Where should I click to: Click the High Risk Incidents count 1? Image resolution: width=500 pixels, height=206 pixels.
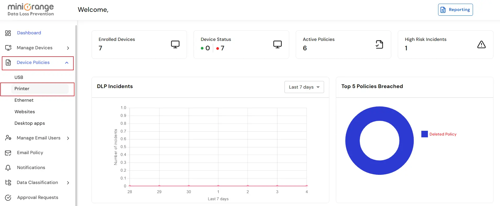tap(406, 48)
